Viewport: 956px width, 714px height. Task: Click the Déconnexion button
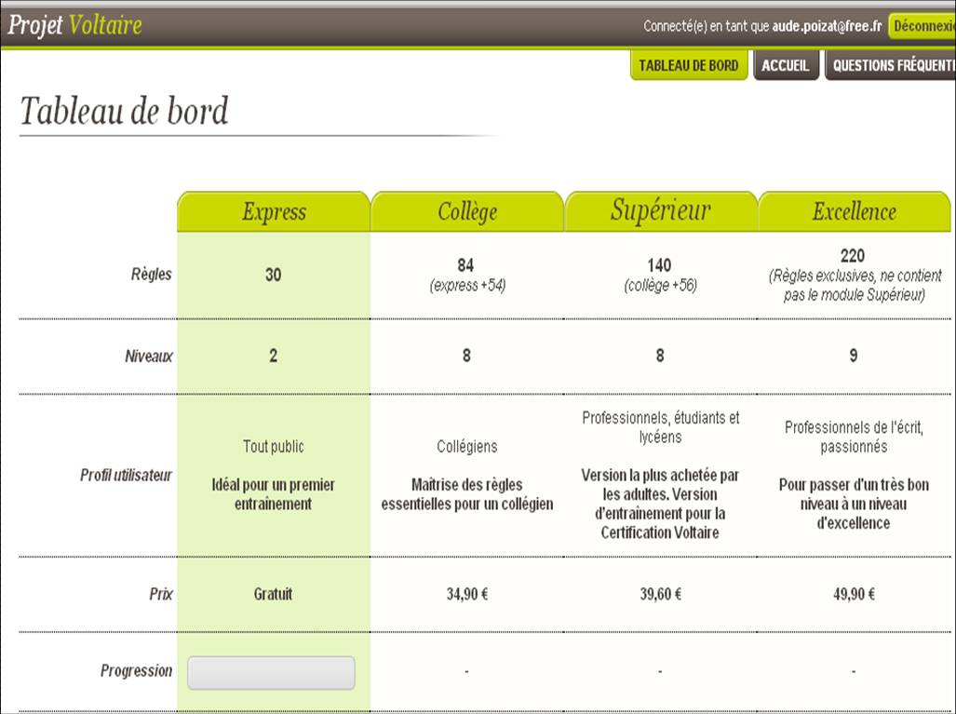coord(922,26)
